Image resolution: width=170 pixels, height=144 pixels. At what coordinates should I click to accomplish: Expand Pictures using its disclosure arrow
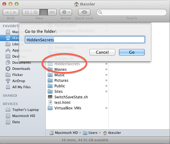coord(107,80)
